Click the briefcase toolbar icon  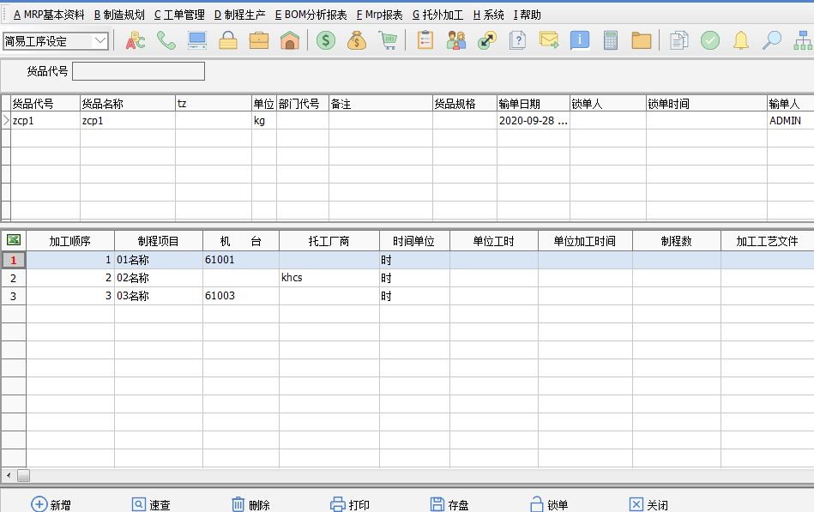coord(259,40)
